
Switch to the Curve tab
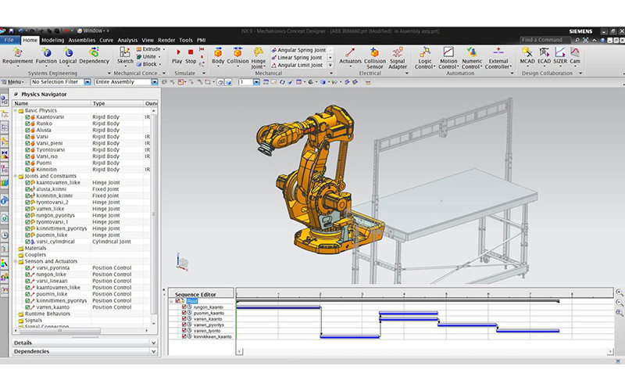(x=106, y=40)
